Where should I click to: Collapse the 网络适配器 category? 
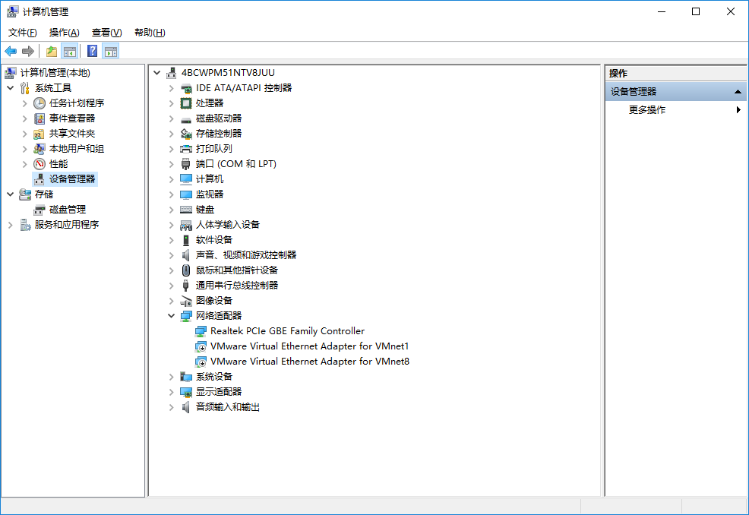[x=171, y=315]
